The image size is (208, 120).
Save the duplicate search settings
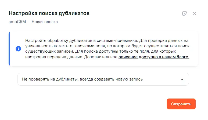(181, 104)
